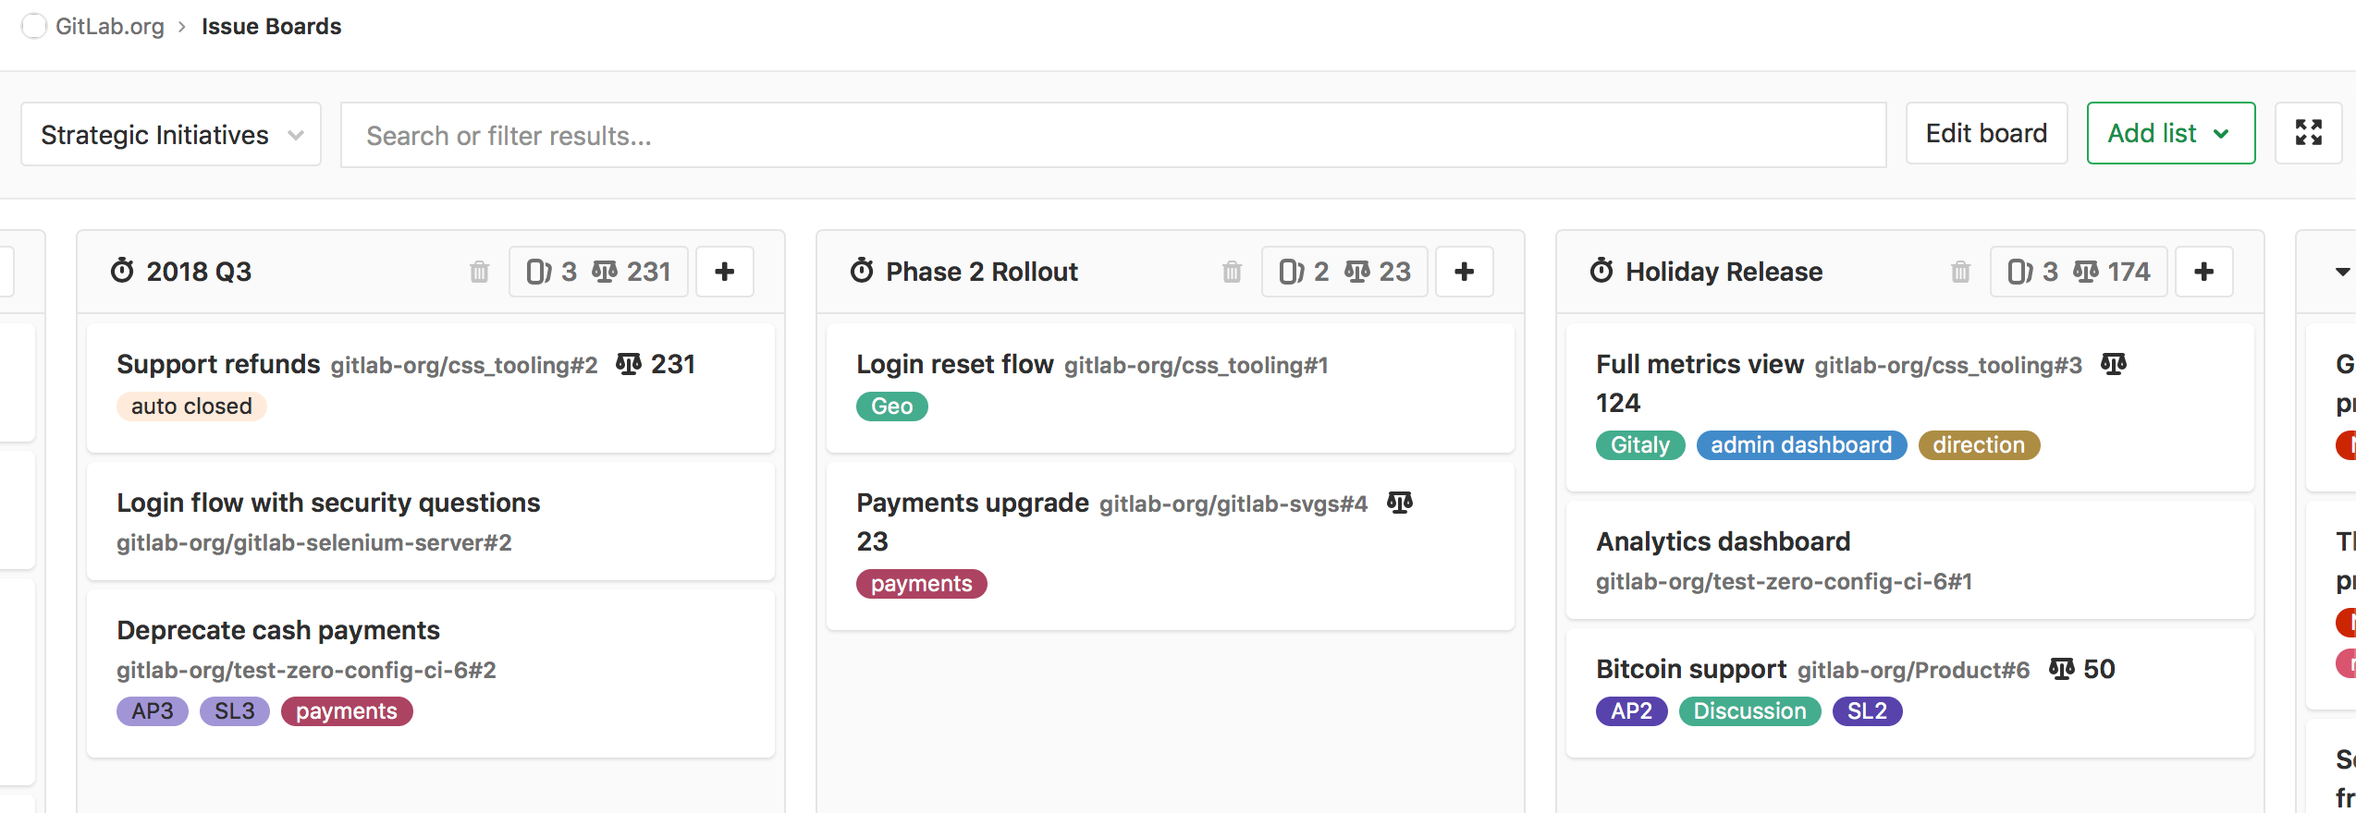2356x813 pixels.
Task: Click the Edit board button
Action: (1986, 133)
